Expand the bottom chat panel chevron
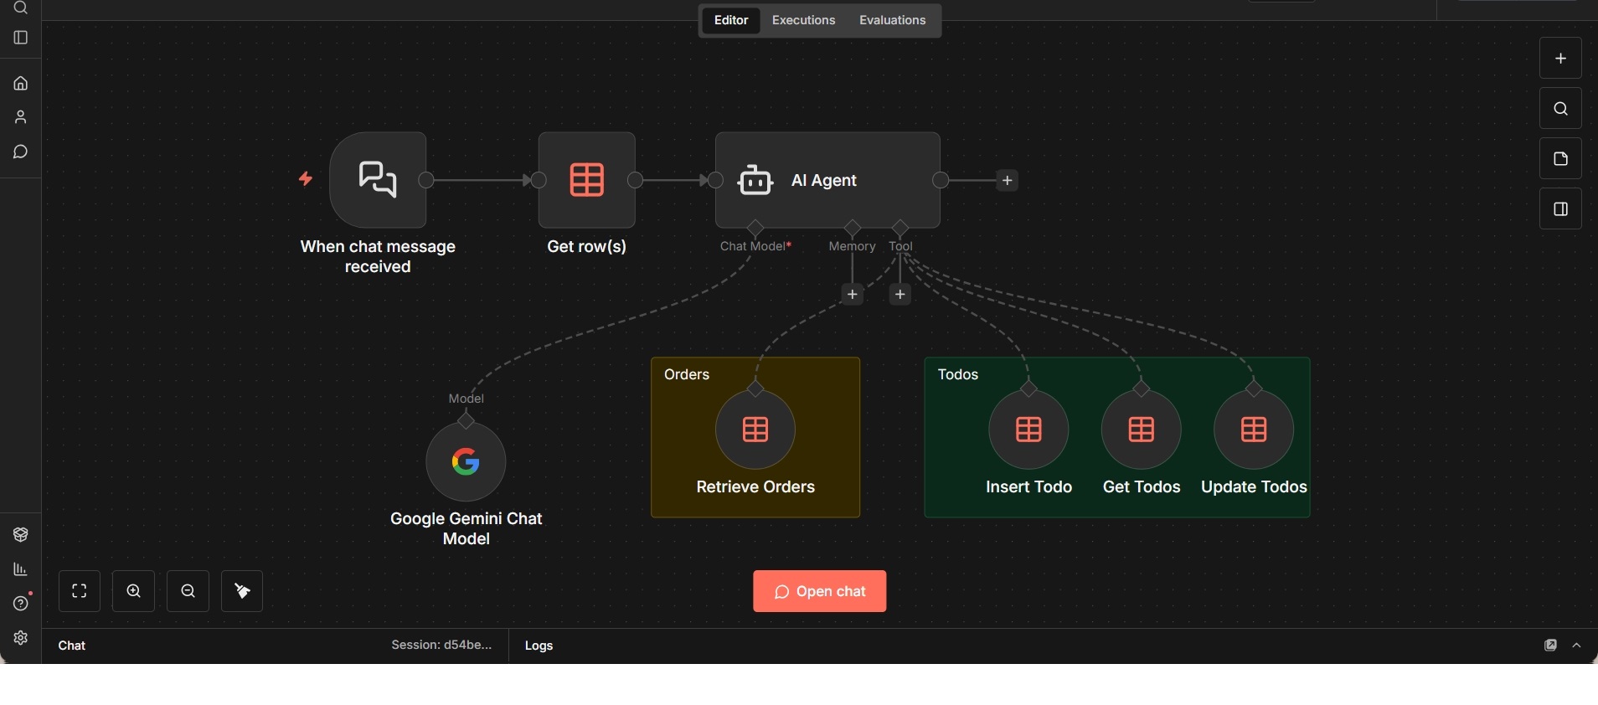1598x705 pixels. (x=1577, y=646)
